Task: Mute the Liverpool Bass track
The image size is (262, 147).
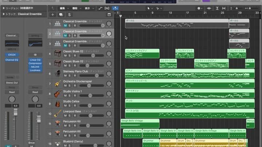Action: click(65, 116)
